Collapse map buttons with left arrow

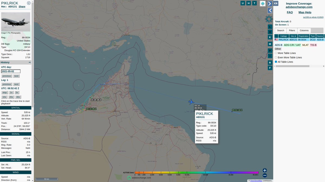270,11
